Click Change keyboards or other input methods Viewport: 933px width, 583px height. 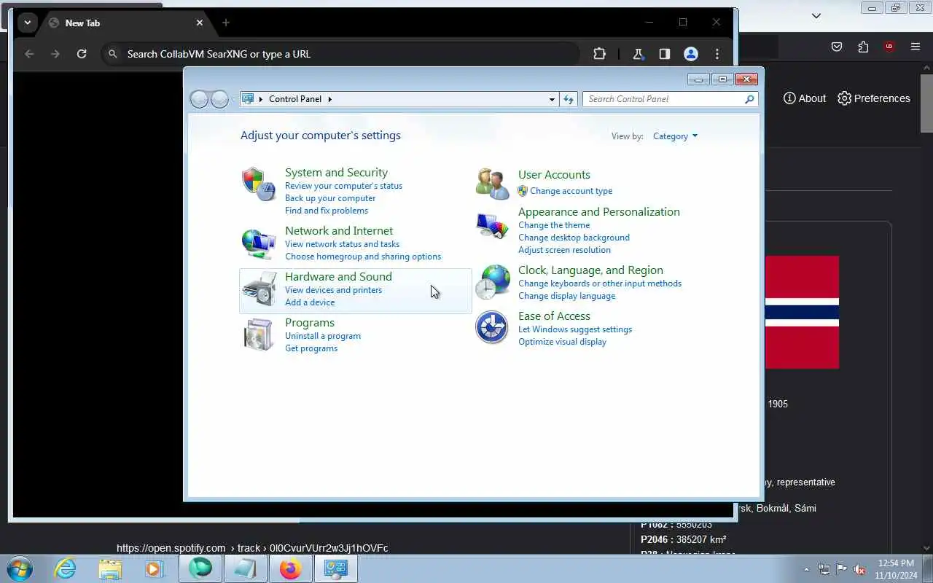[600, 283]
